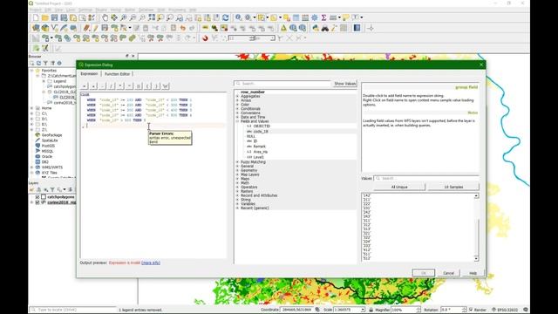Viewport: 558px width, 314px height.
Task: Click the Save Project disk icon
Action: tap(54, 17)
